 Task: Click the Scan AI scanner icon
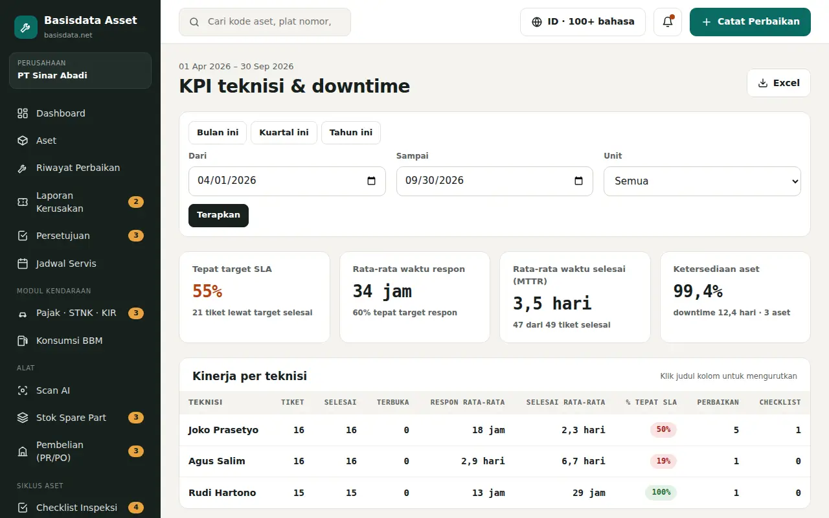pos(23,390)
